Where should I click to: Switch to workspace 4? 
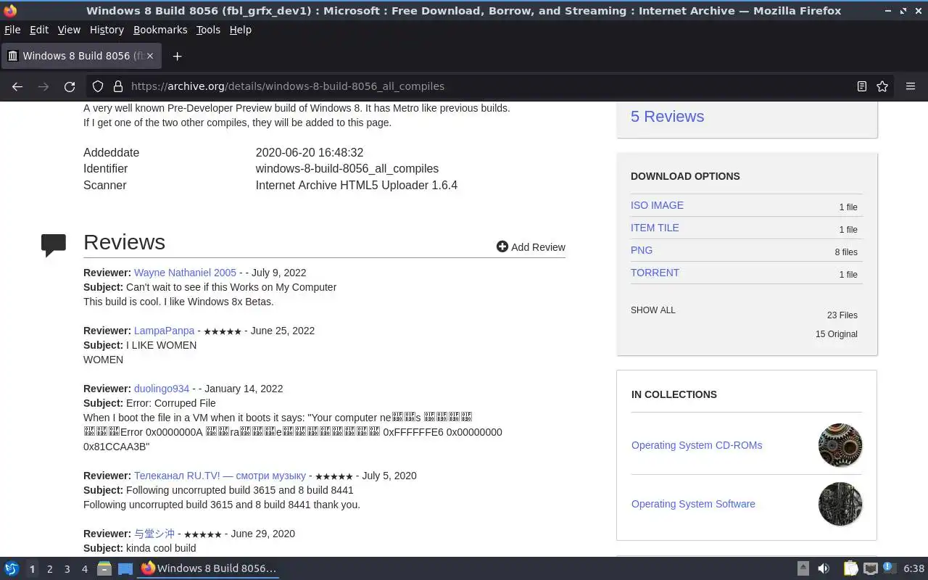84,569
